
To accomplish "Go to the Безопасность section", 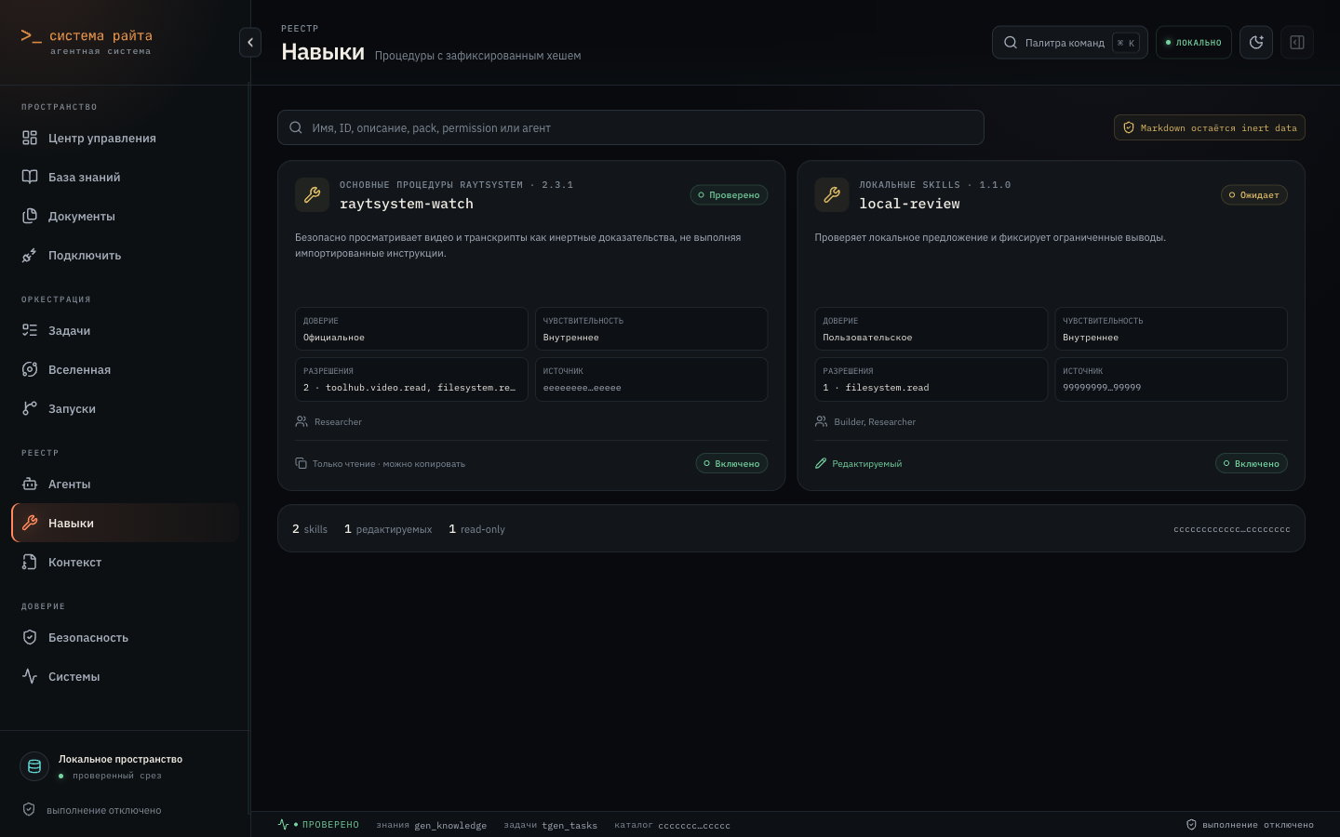I will click(125, 637).
